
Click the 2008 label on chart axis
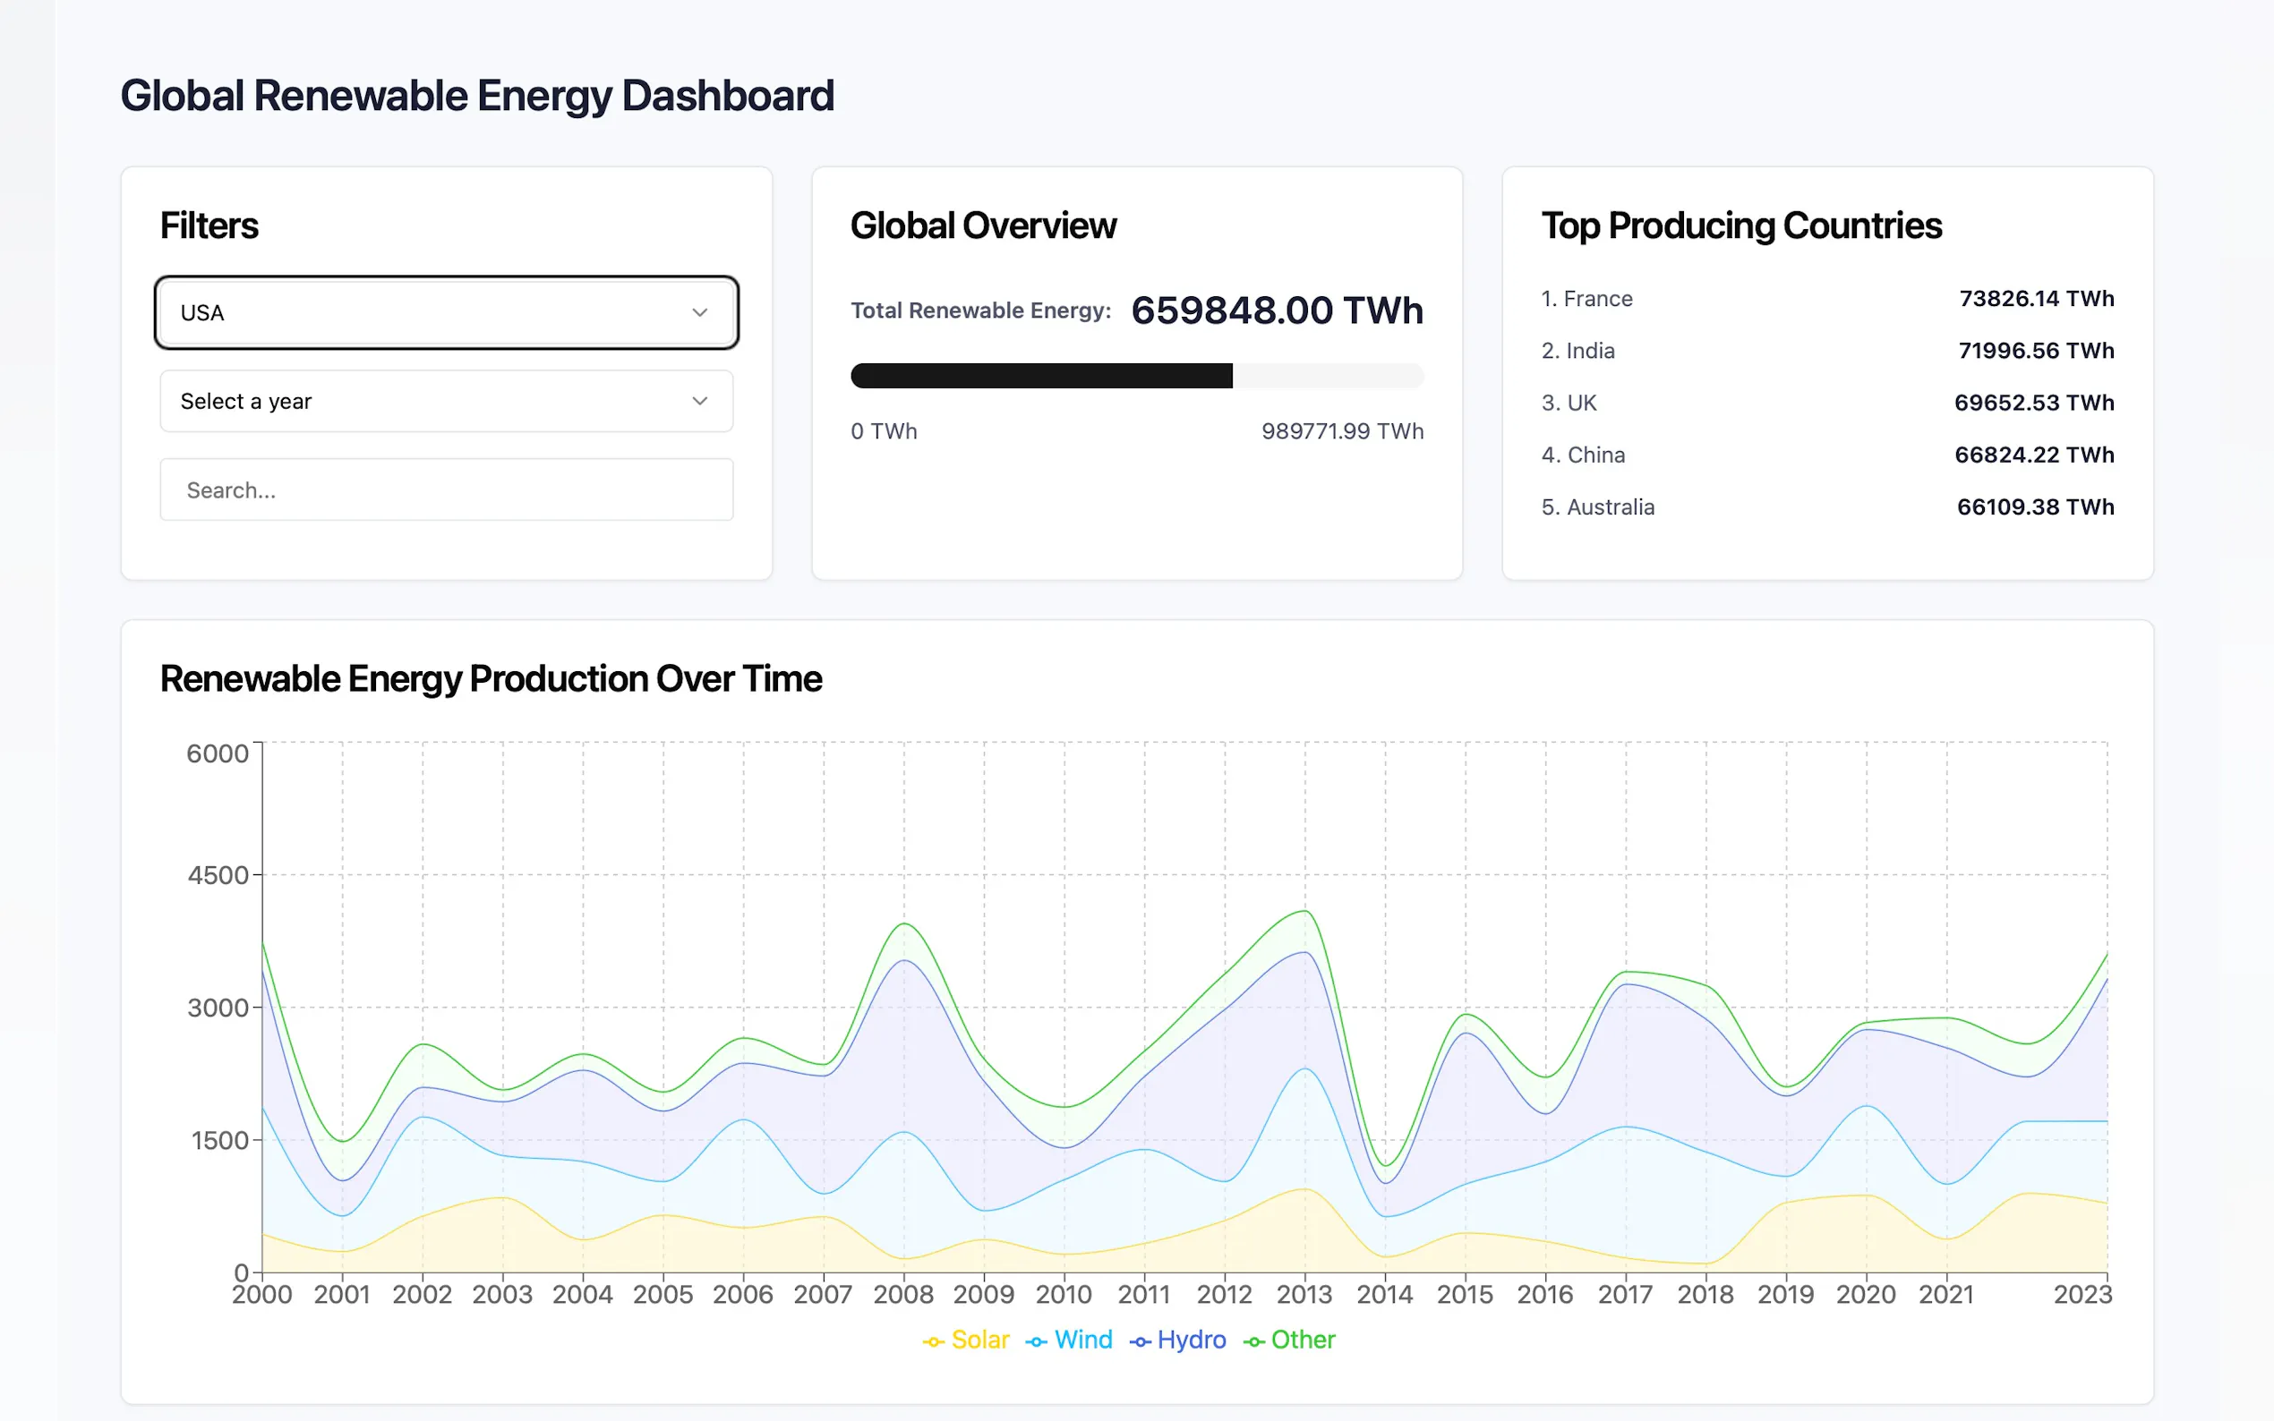(x=902, y=1295)
